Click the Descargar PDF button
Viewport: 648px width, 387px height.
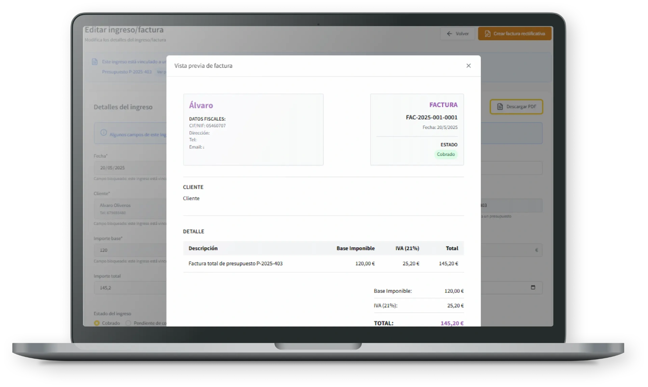516,107
